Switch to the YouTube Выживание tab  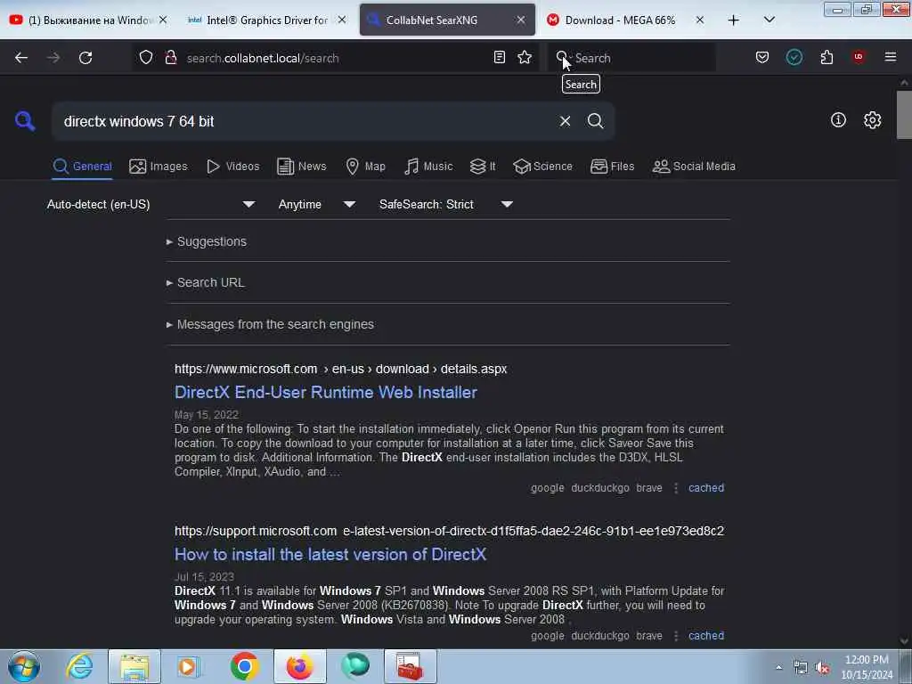[x=89, y=20]
